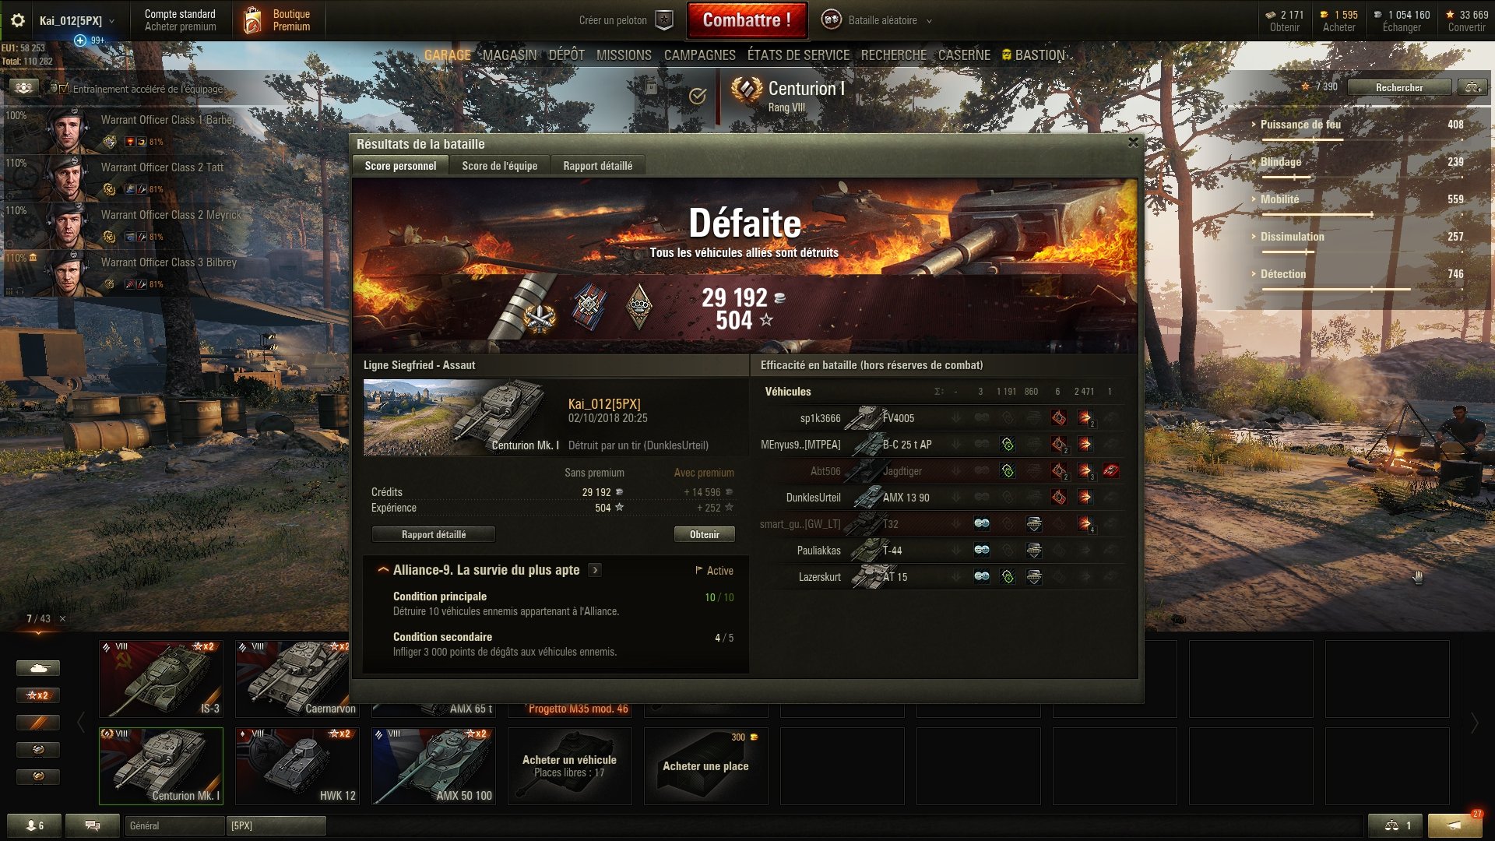Click the add-to-comparison scales icon beside Rechercher

coord(1473,87)
